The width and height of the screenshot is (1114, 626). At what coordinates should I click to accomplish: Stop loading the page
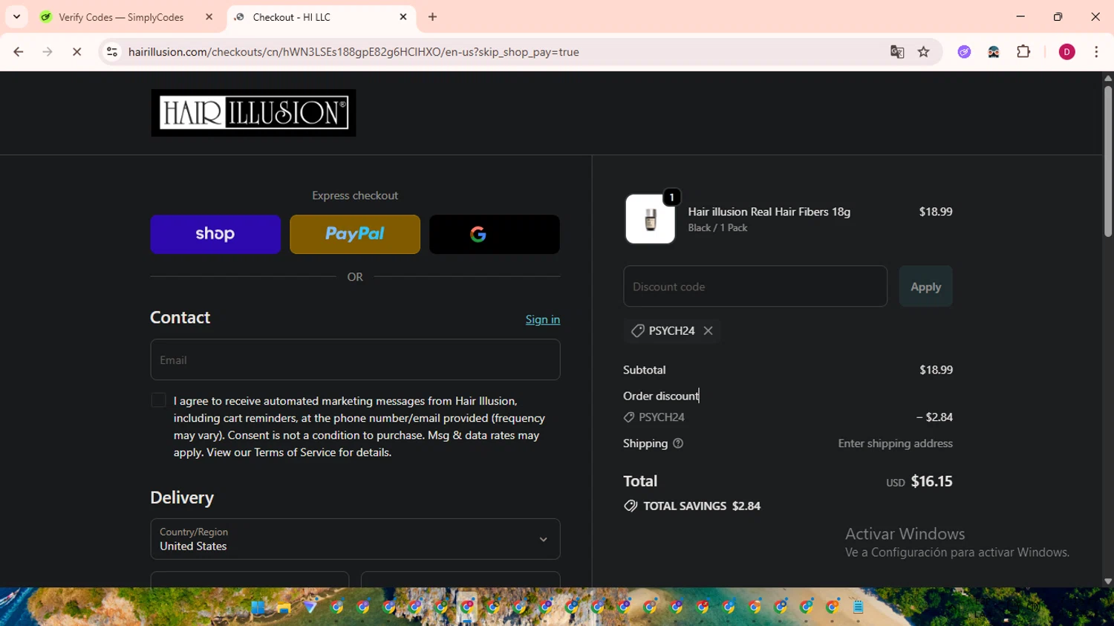tap(76, 52)
